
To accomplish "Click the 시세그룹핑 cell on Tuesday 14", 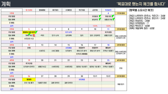I will tap(55, 51).
